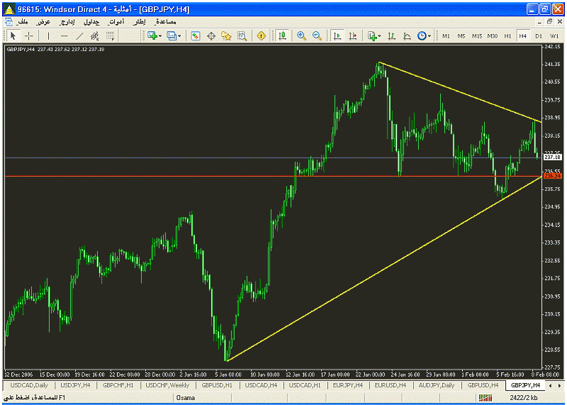Select the trendline drawing tool
This screenshot has width=567, height=405.
(x=79, y=36)
